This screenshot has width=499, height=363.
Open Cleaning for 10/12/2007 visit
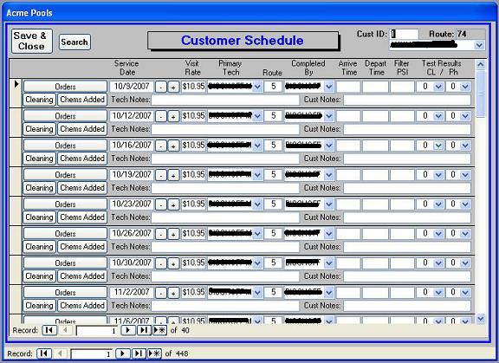point(39,129)
